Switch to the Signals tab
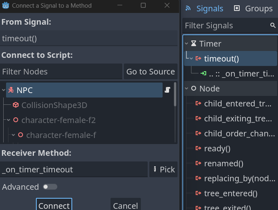 pyautogui.click(x=204, y=8)
